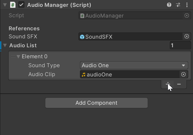
Task: Open the object picker for Audio Clip
Action: pos(183,74)
